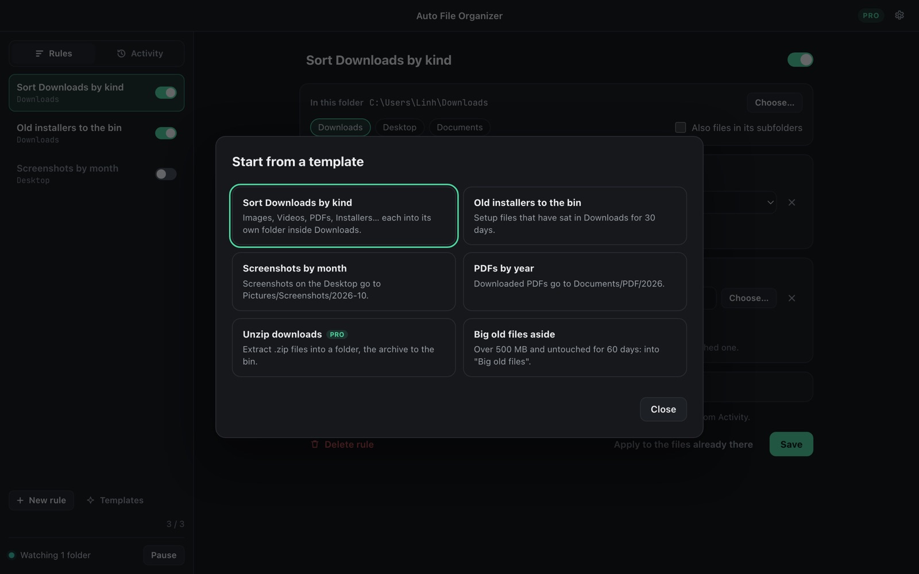The width and height of the screenshot is (919, 574).
Task: Disable Old installers to the bin rule
Action: [166, 133]
